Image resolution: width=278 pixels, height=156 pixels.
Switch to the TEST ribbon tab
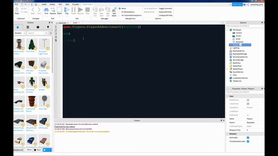pos(60,4)
